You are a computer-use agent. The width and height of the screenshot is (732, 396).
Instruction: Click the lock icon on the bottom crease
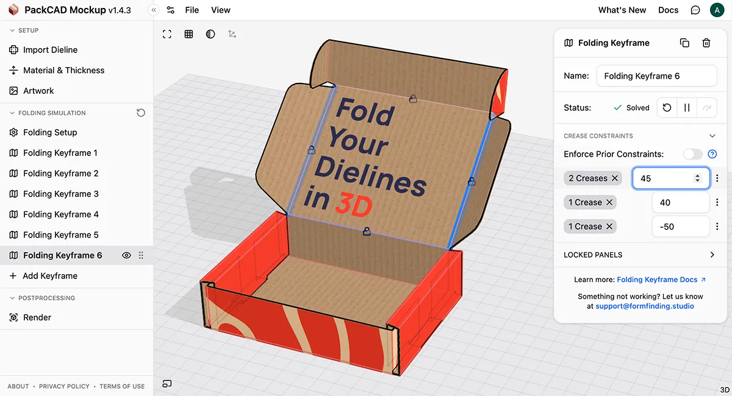[367, 231]
